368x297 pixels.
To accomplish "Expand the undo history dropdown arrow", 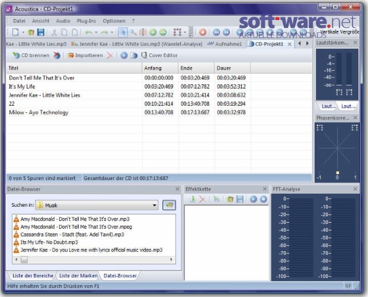I will point(96,32).
